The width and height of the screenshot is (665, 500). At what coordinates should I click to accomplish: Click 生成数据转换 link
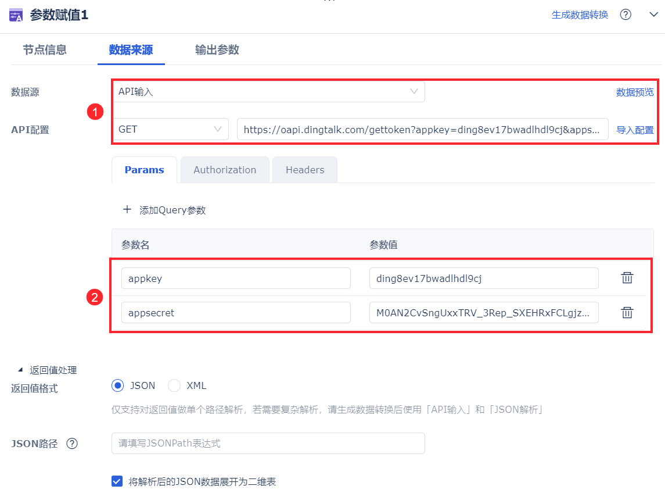[580, 15]
